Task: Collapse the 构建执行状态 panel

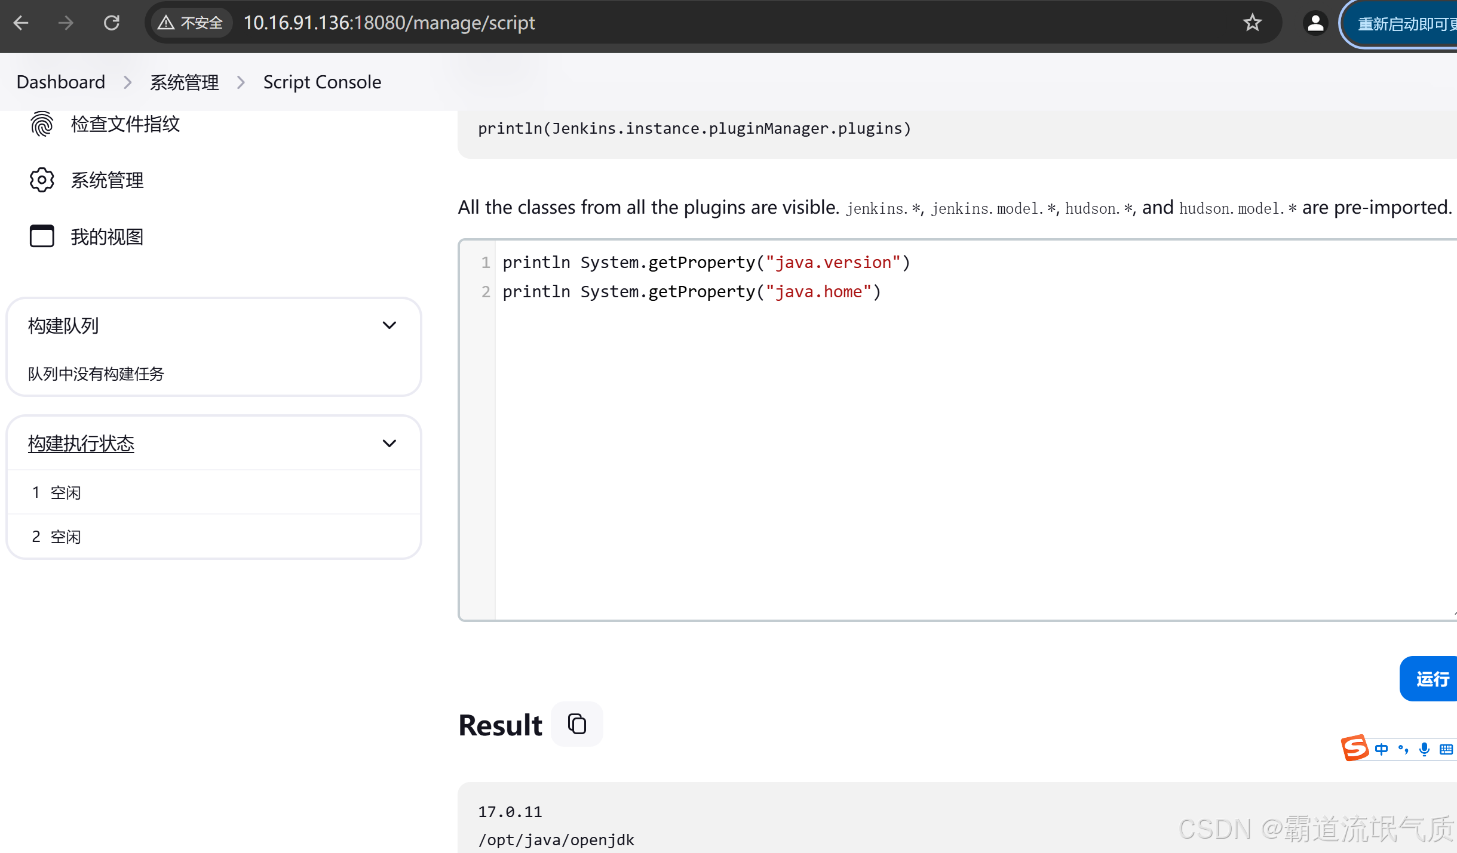Action: coord(389,443)
